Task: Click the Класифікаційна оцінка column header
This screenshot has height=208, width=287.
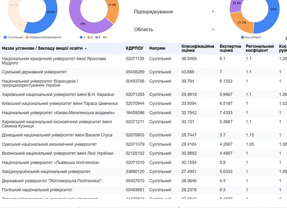Action: coord(198,48)
